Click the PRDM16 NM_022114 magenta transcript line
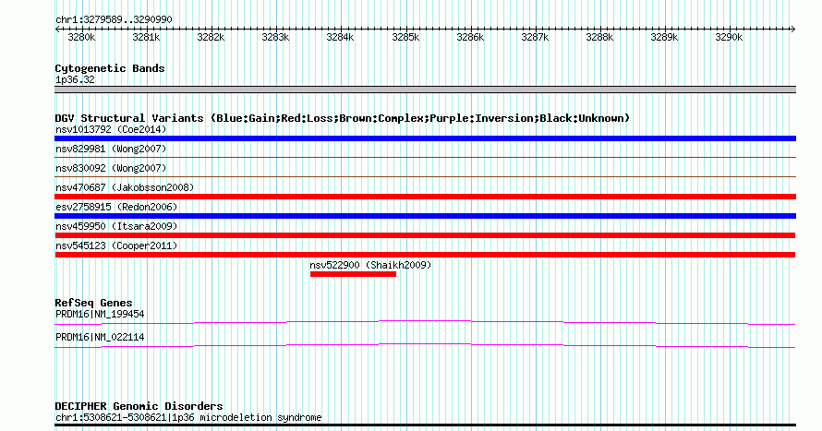 pos(425,346)
